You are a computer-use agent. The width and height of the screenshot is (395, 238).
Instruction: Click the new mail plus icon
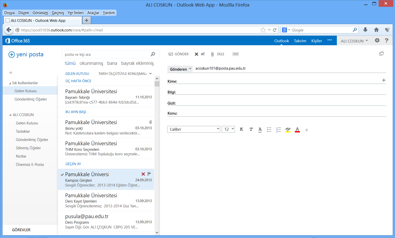[x=12, y=55]
